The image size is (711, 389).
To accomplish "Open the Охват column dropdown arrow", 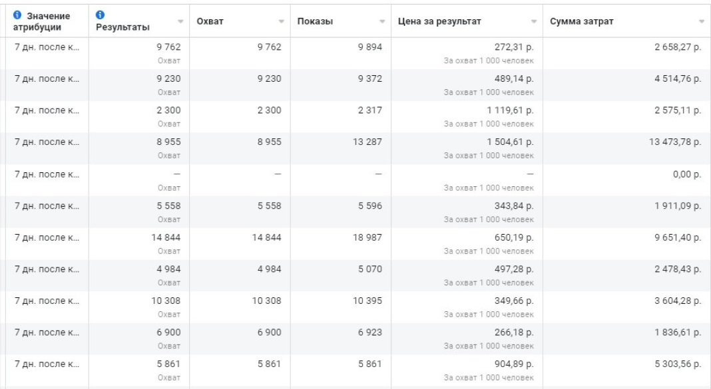I will pos(280,22).
